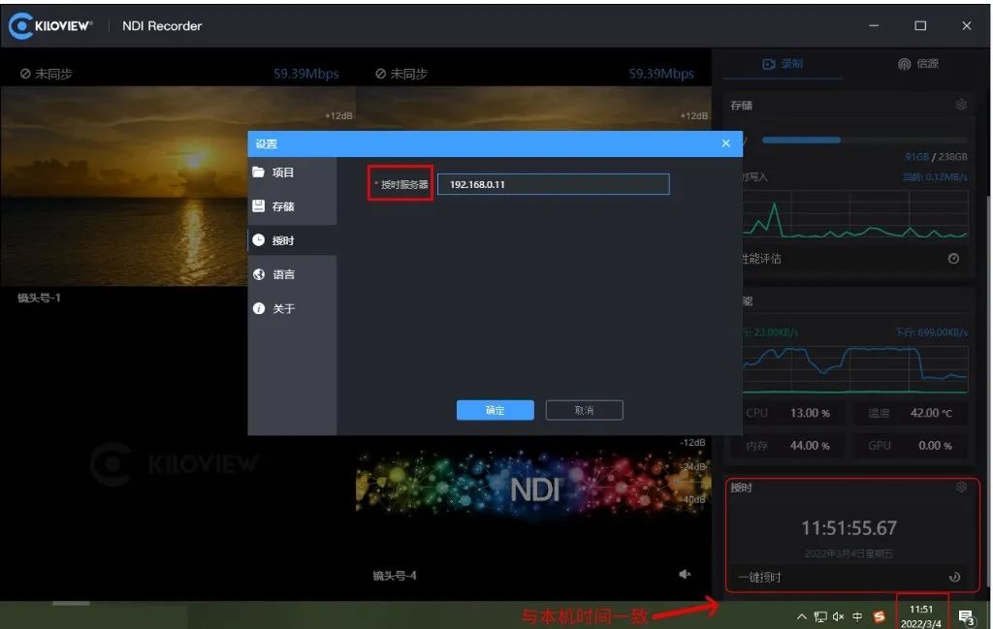Toggle the speaker mute for 镜头号-4

click(685, 574)
